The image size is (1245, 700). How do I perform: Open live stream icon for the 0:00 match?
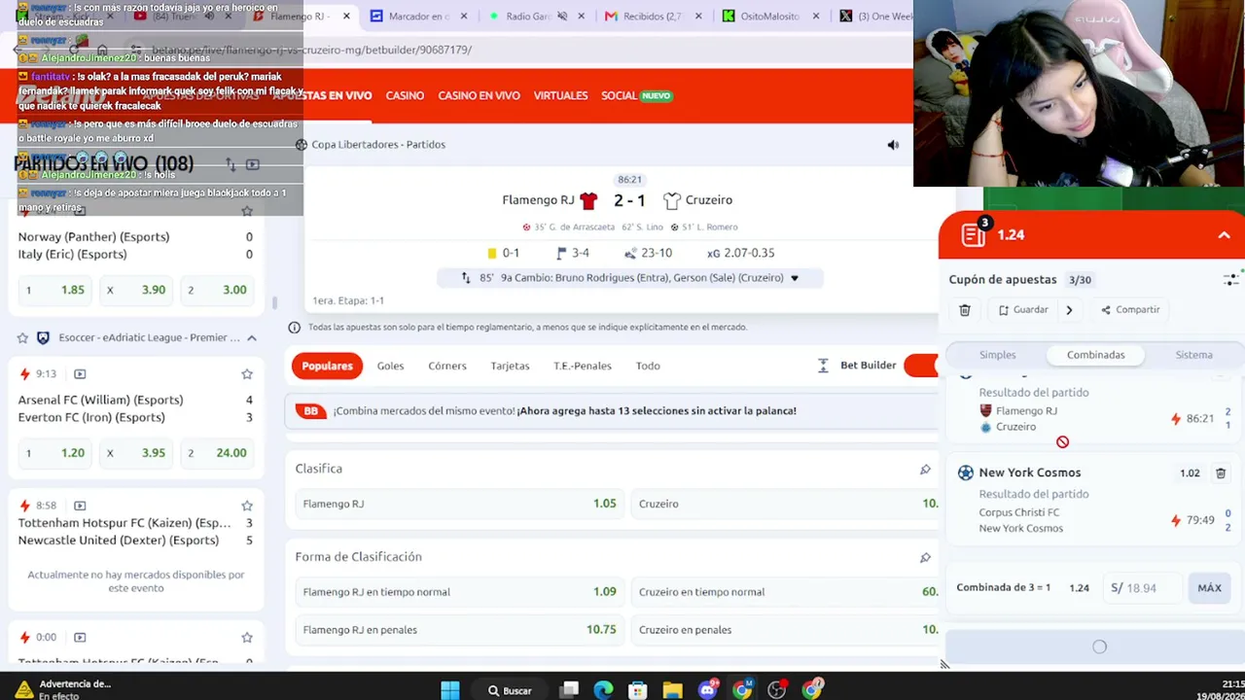[x=80, y=638]
